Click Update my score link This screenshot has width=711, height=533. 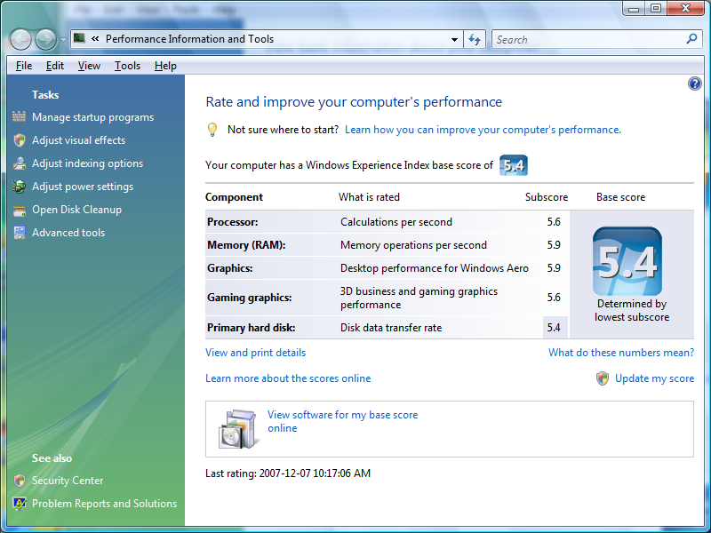click(x=654, y=378)
